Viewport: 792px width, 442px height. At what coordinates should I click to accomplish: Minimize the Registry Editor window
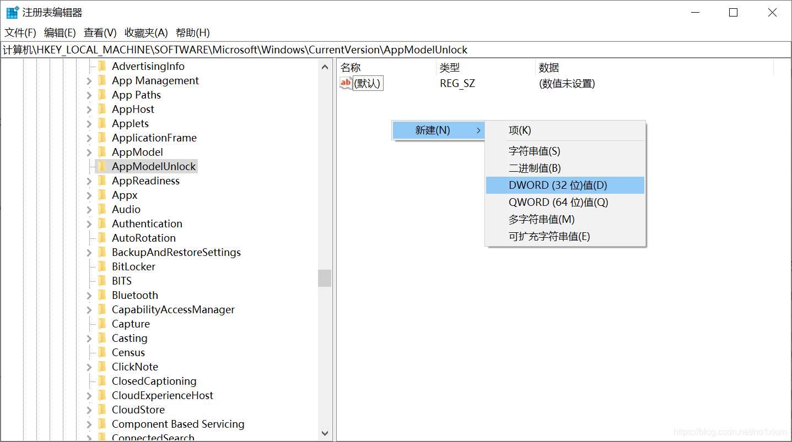click(694, 13)
